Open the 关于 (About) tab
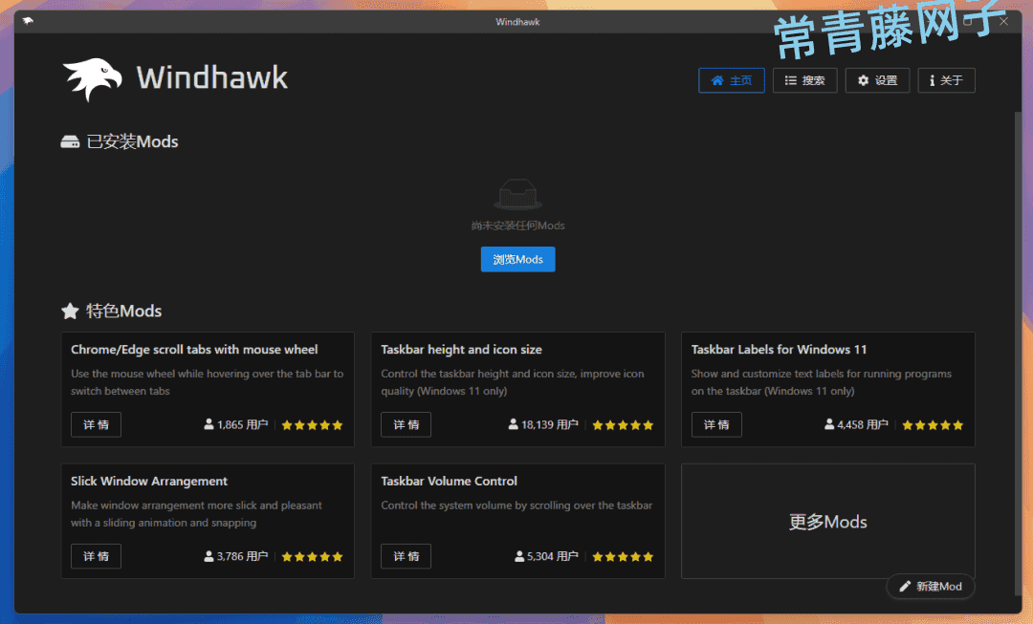The height and width of the screenshot is (624, 1033). pyautogui.click(x=946, y=80)
